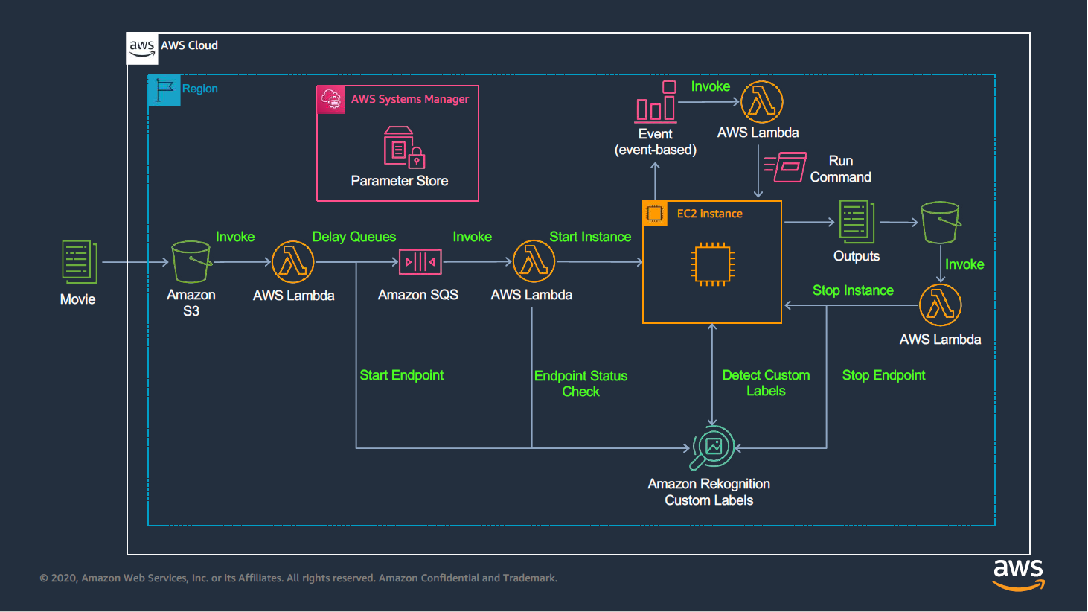
Task: Select the "Amazon S3" label
Action: click(191, 303)
